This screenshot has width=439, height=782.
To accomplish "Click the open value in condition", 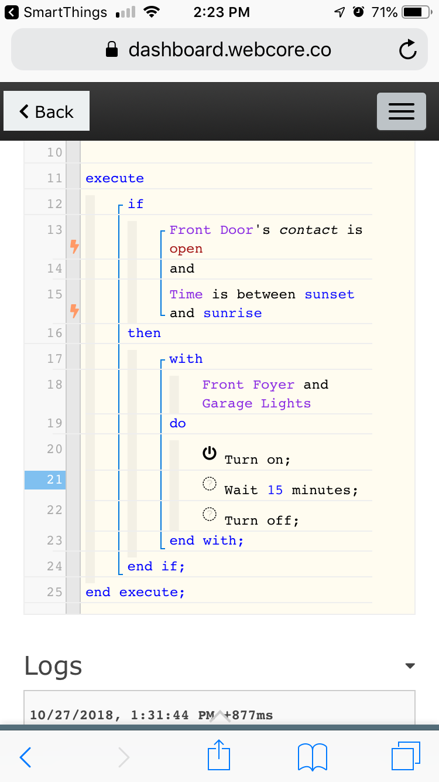I will [186, 249].
